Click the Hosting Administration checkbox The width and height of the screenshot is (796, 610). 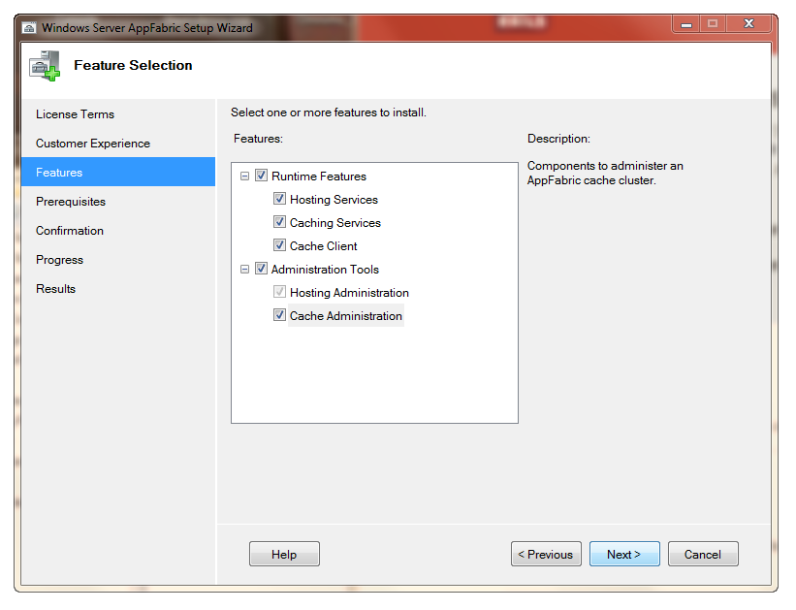click(x=278, y=292)
